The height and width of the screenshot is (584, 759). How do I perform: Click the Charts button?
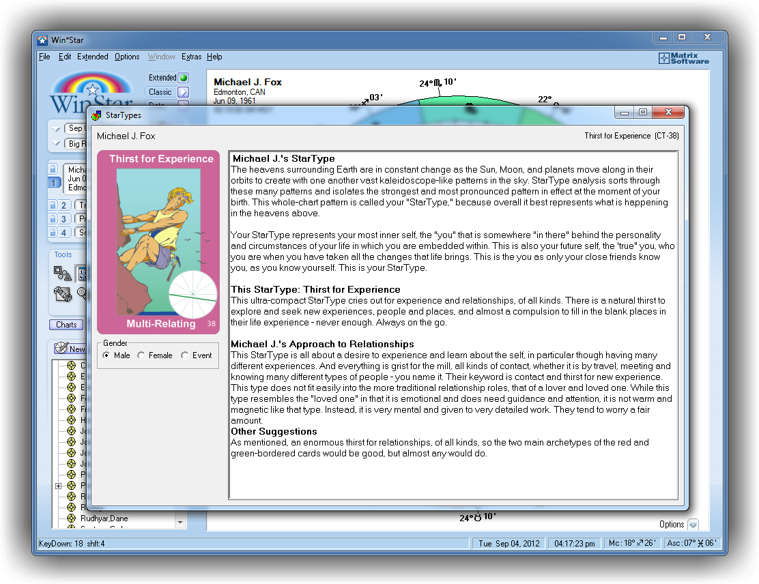pos(66,325)
